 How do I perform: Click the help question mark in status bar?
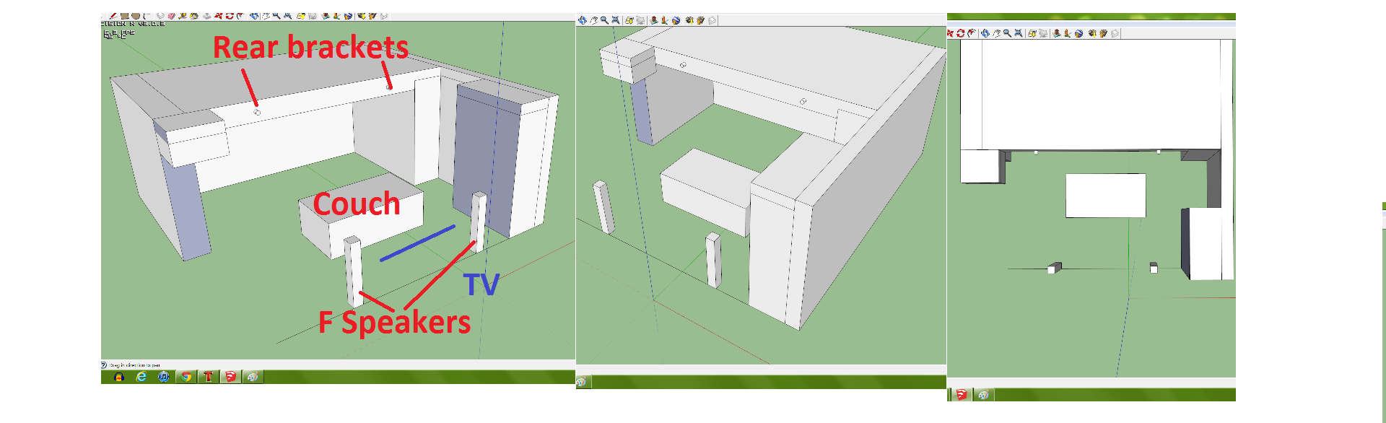[104, 365]
